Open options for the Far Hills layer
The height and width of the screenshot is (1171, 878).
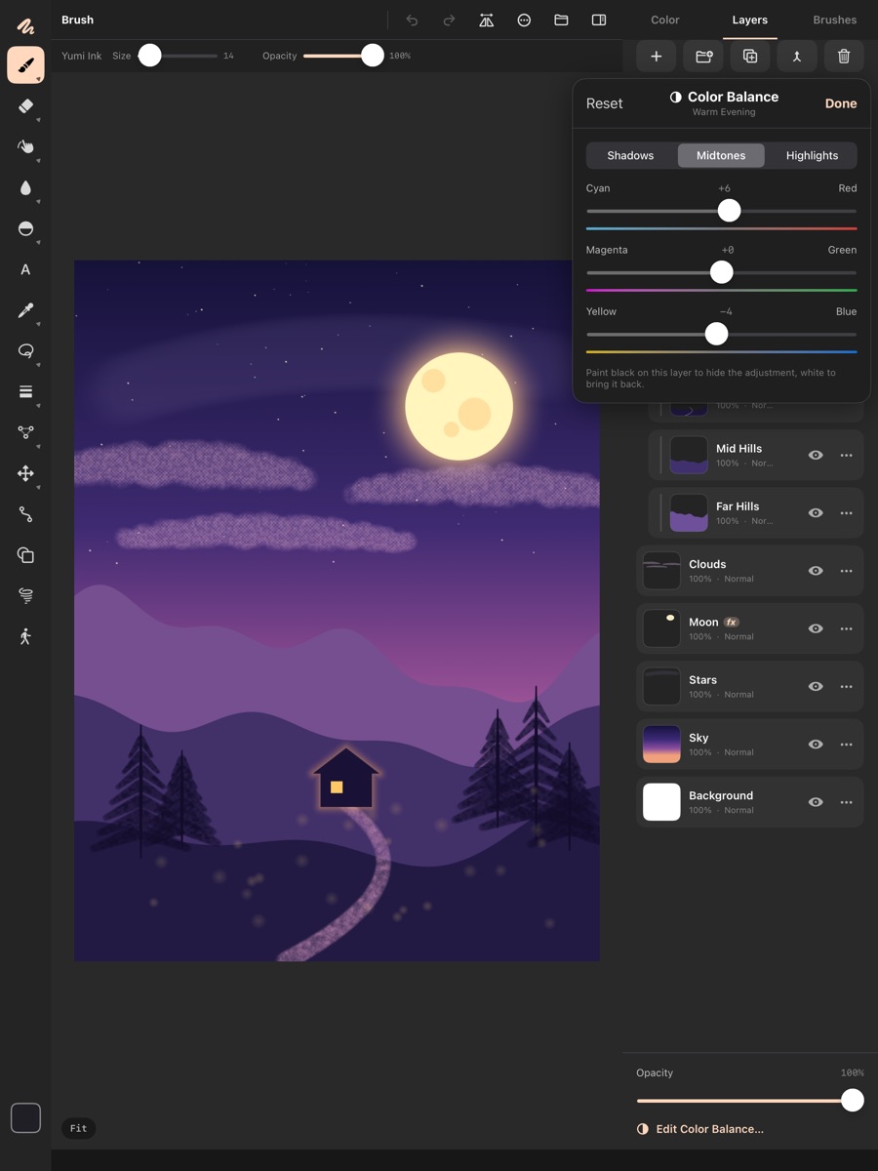(846, 512)
